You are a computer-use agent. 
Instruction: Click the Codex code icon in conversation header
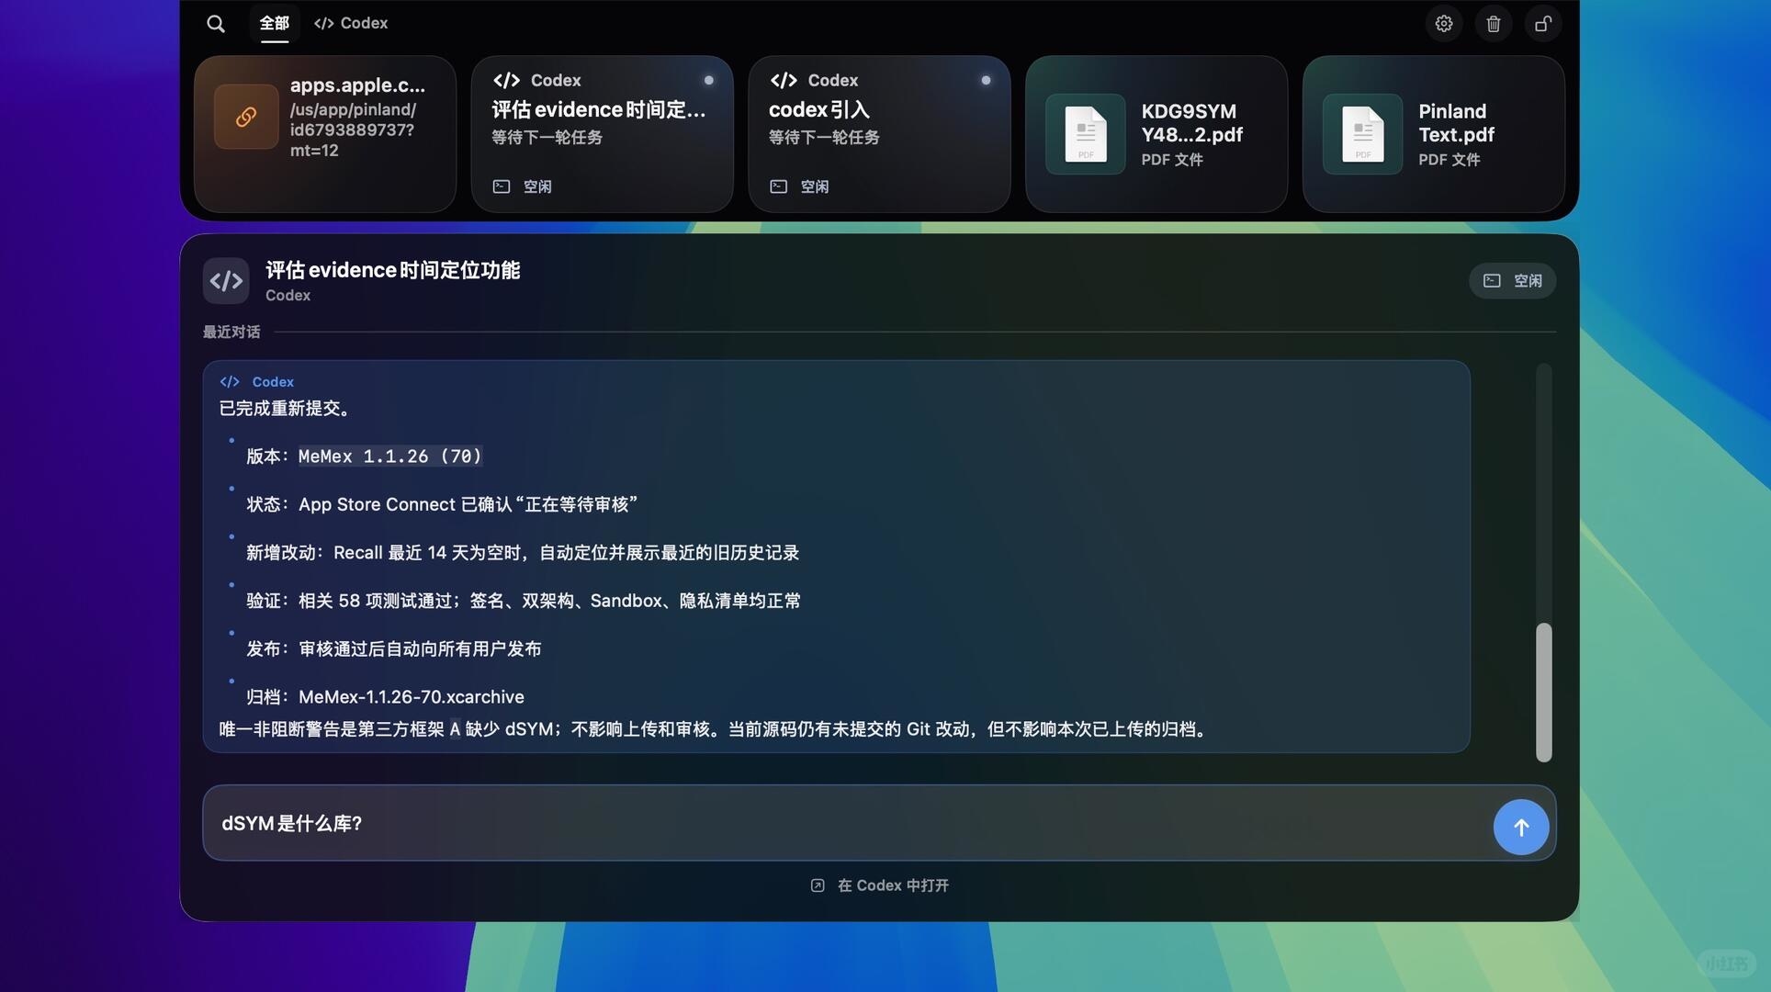226,281
